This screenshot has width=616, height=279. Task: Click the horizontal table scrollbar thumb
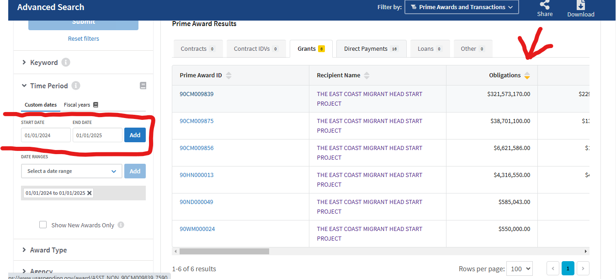click(x=224, y=251)
